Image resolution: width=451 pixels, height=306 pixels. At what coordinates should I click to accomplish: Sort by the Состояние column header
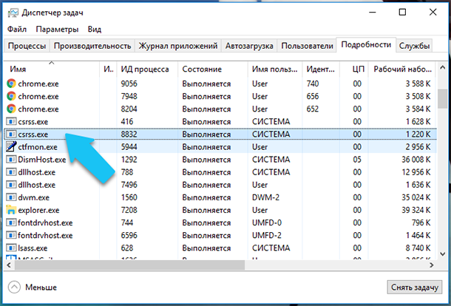[x=202, y=69]
